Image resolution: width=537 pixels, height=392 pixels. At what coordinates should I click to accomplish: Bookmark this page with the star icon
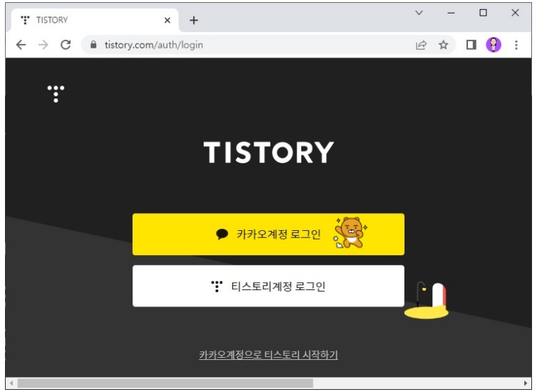coord(444,45)
